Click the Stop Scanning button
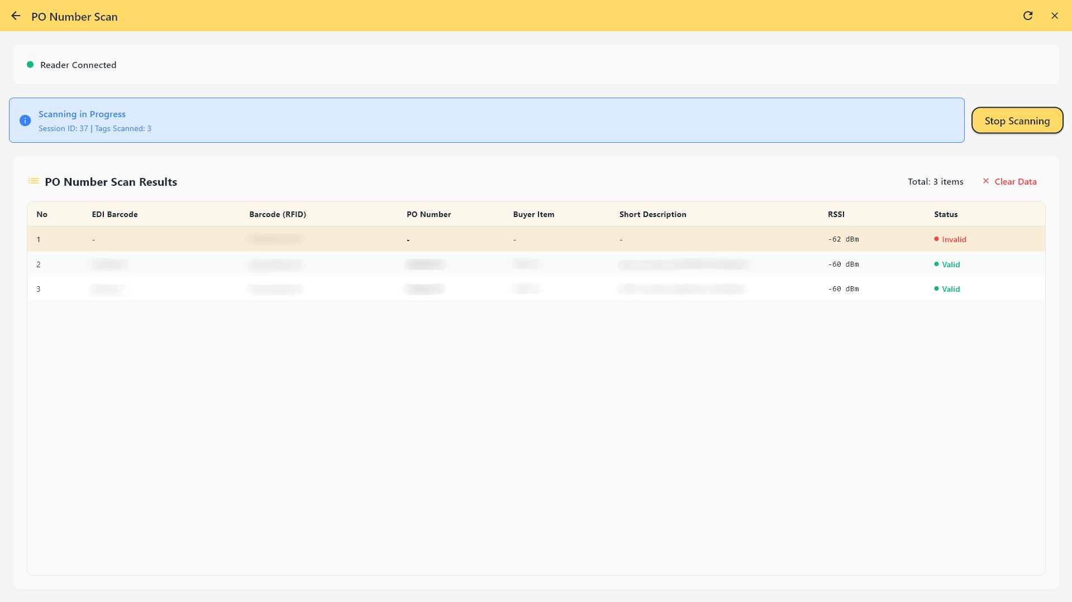Screen dimensions: 1072x602 tap(1017, 121)
